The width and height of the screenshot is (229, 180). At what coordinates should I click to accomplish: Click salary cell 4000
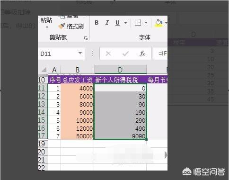point(77,88)
